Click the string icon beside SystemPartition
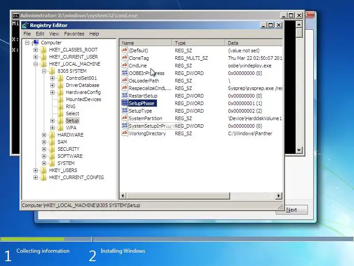This screenshot has height=266, width=354. 125,118
